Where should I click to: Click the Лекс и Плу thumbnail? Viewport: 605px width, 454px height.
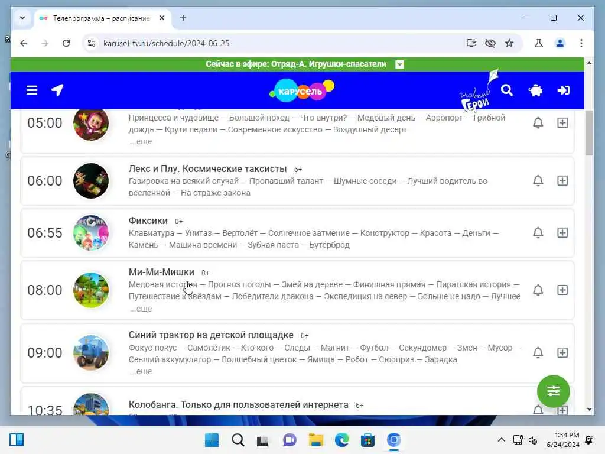pyautogui.click(x=91, y=181)
